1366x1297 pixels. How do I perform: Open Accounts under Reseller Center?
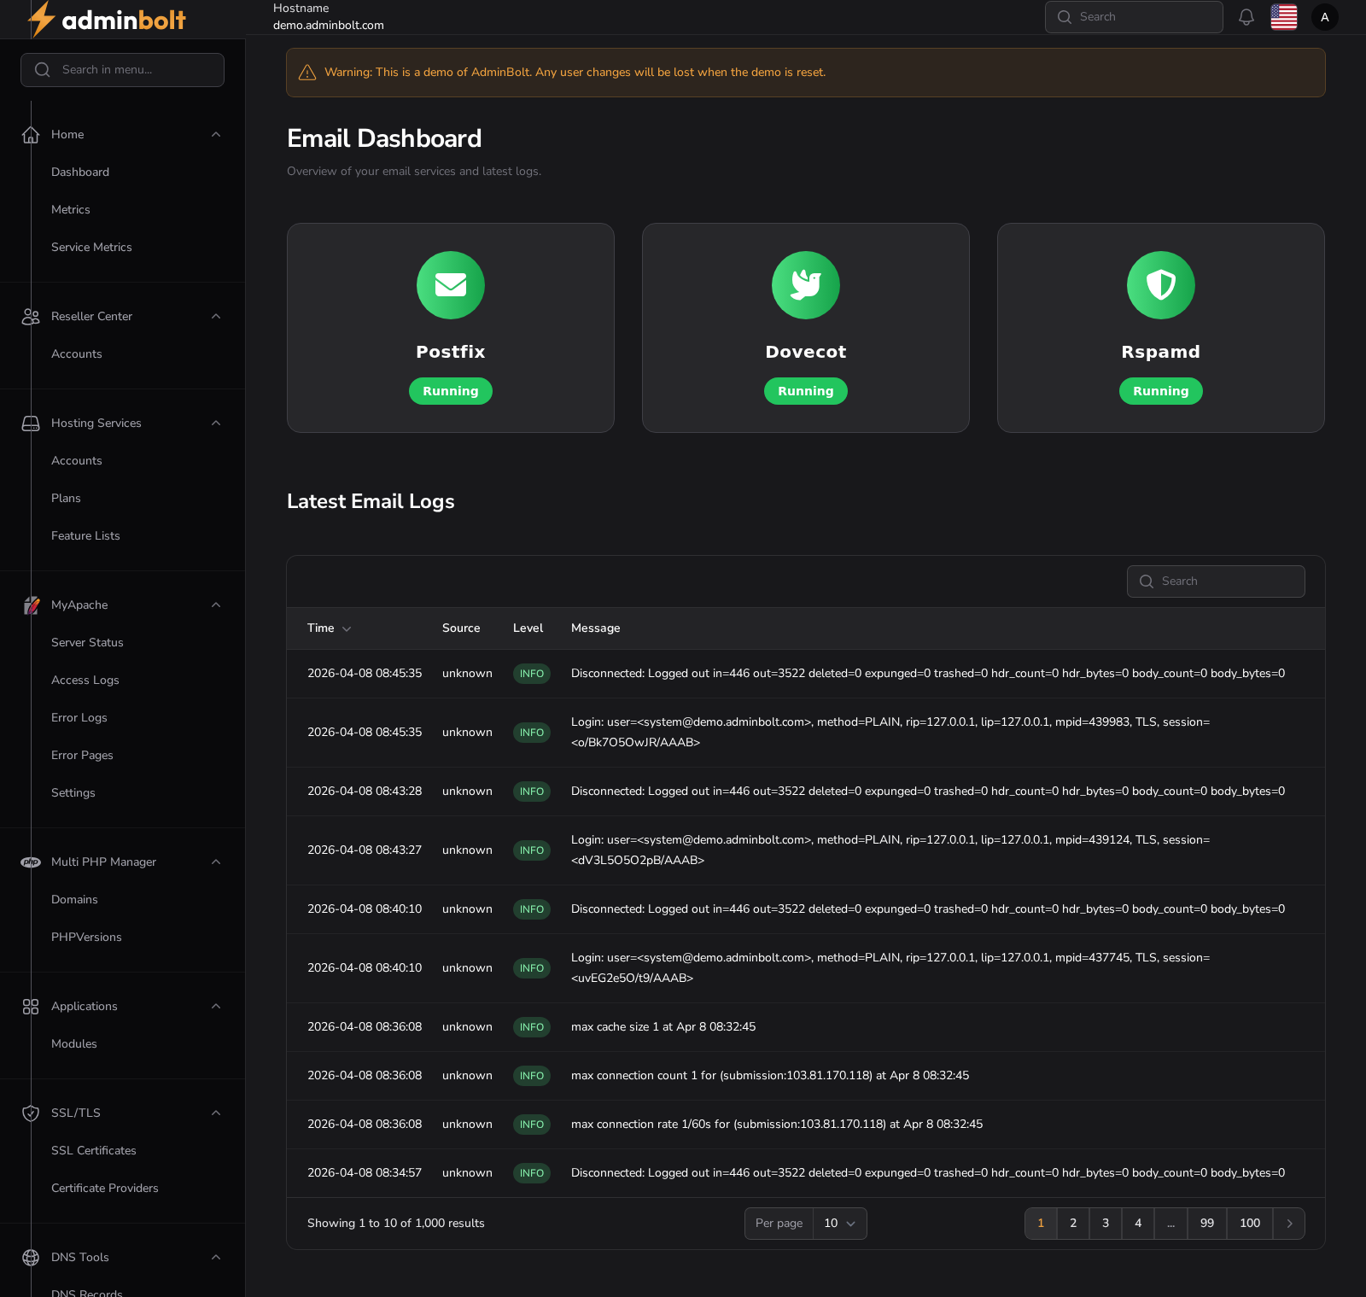click(77, 354)
